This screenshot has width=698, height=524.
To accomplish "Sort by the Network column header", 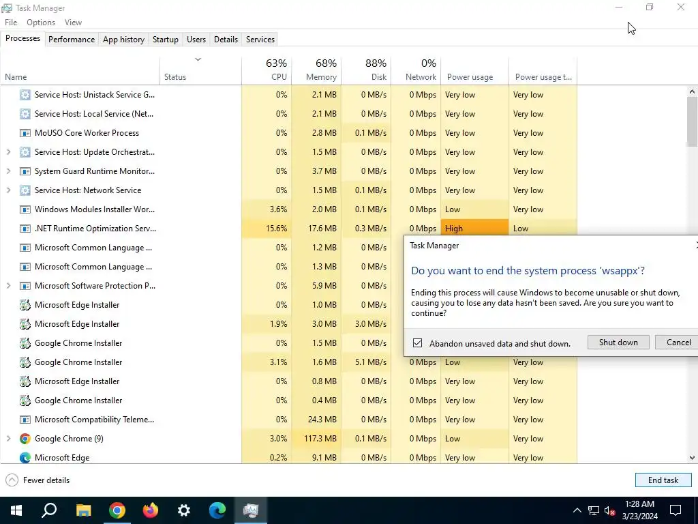I will coord(416,70).
